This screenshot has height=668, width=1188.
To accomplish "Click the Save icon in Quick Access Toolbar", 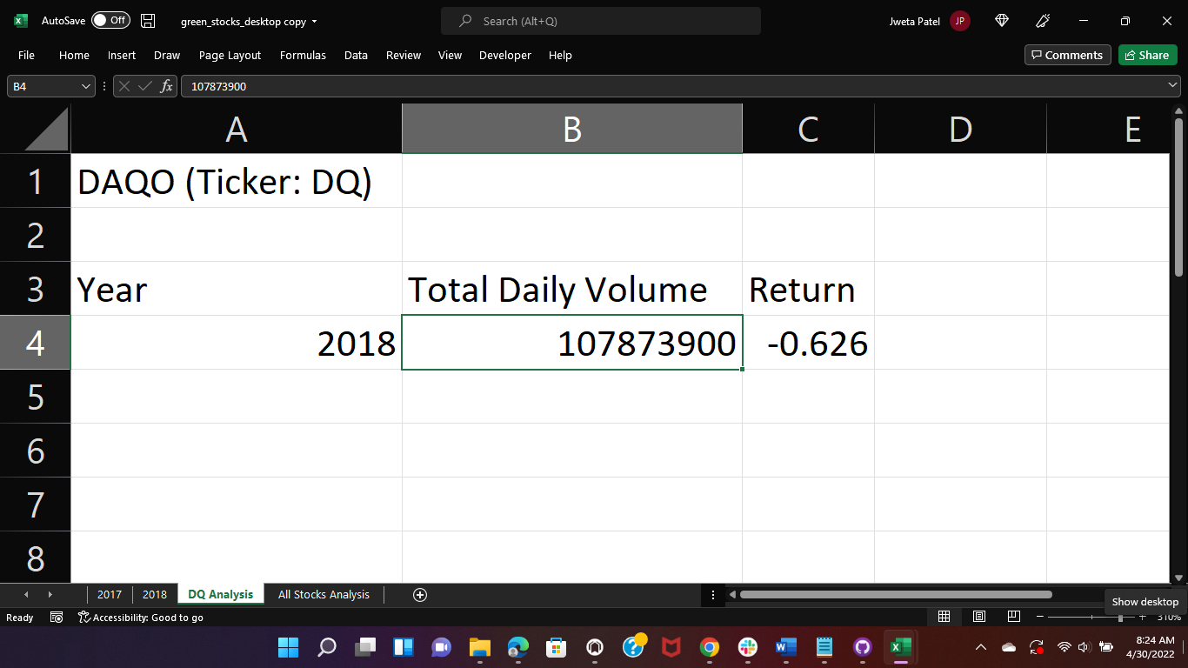I will [150, 20].
